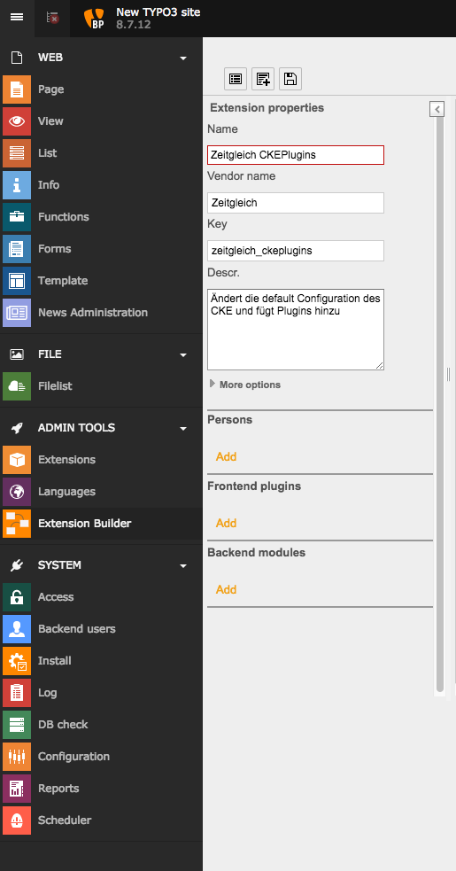Collapse the extension properties panel arrow

click(x=437, y=110)
